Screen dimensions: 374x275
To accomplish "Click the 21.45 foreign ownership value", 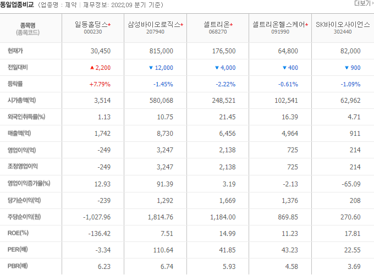I will (227, 117).
